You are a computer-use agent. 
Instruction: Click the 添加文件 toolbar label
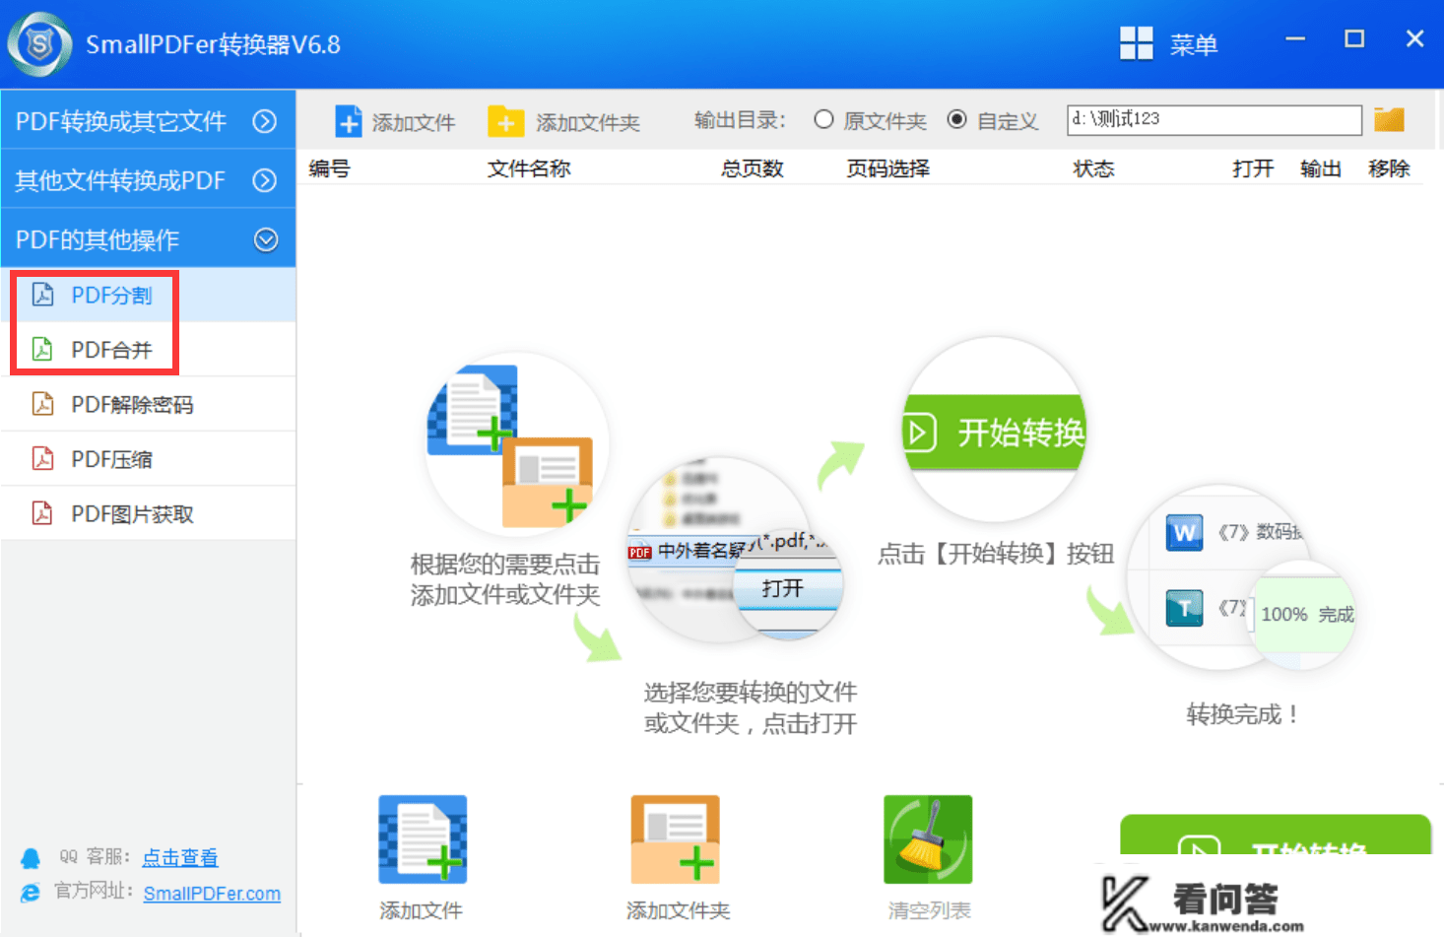pos(414,122)
